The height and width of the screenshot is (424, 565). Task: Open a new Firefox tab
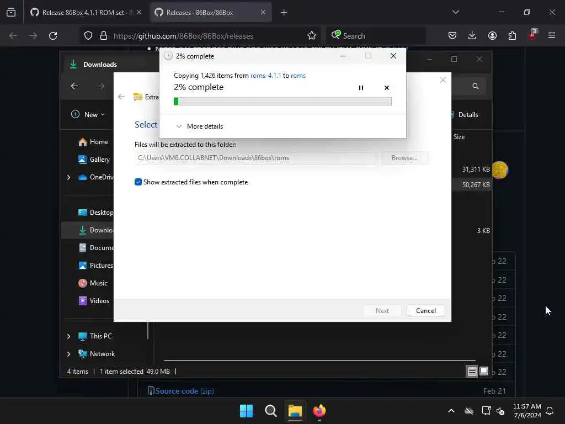pos(284,12)
